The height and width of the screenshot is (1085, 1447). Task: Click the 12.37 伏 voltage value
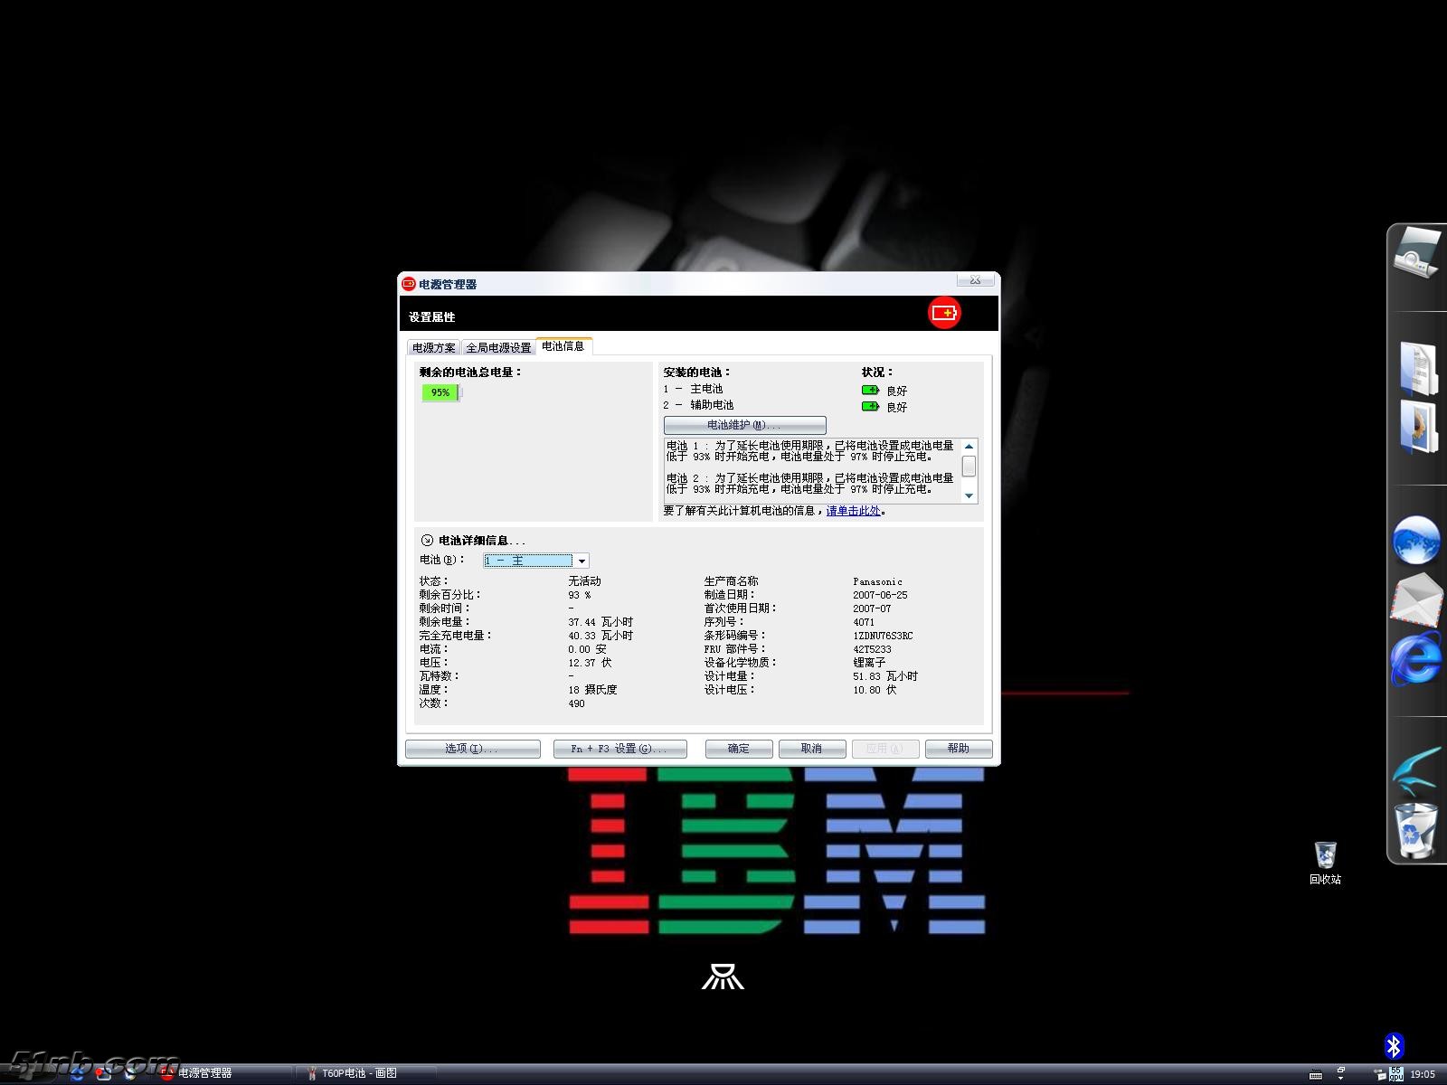point(590,663)
